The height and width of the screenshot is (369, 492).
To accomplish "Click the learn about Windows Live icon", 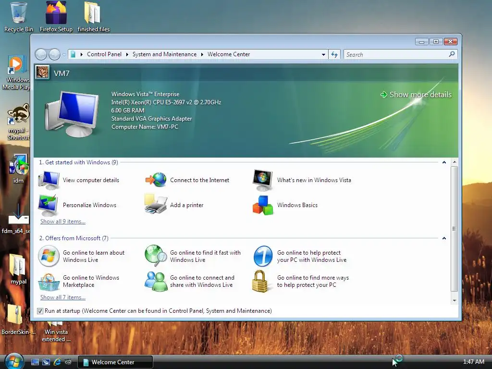I will [49, 256].
